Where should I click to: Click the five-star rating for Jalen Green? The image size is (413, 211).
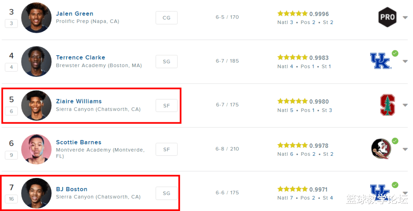[293, 14]
